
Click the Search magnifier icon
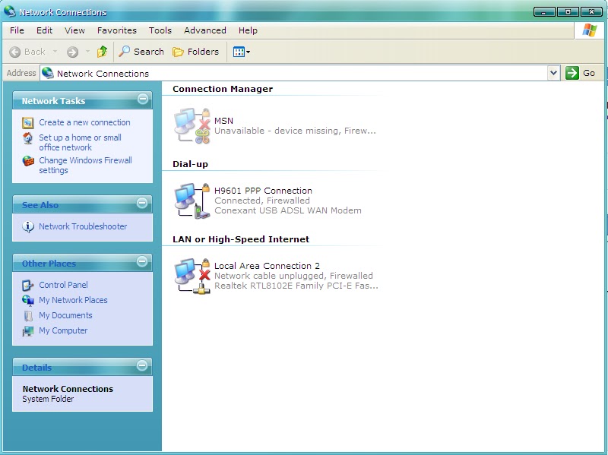coord(124,51)
